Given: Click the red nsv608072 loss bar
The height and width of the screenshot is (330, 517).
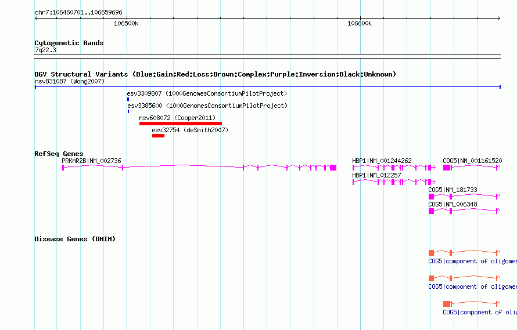Looking at the screenshot, I should (x=180, y=124).
